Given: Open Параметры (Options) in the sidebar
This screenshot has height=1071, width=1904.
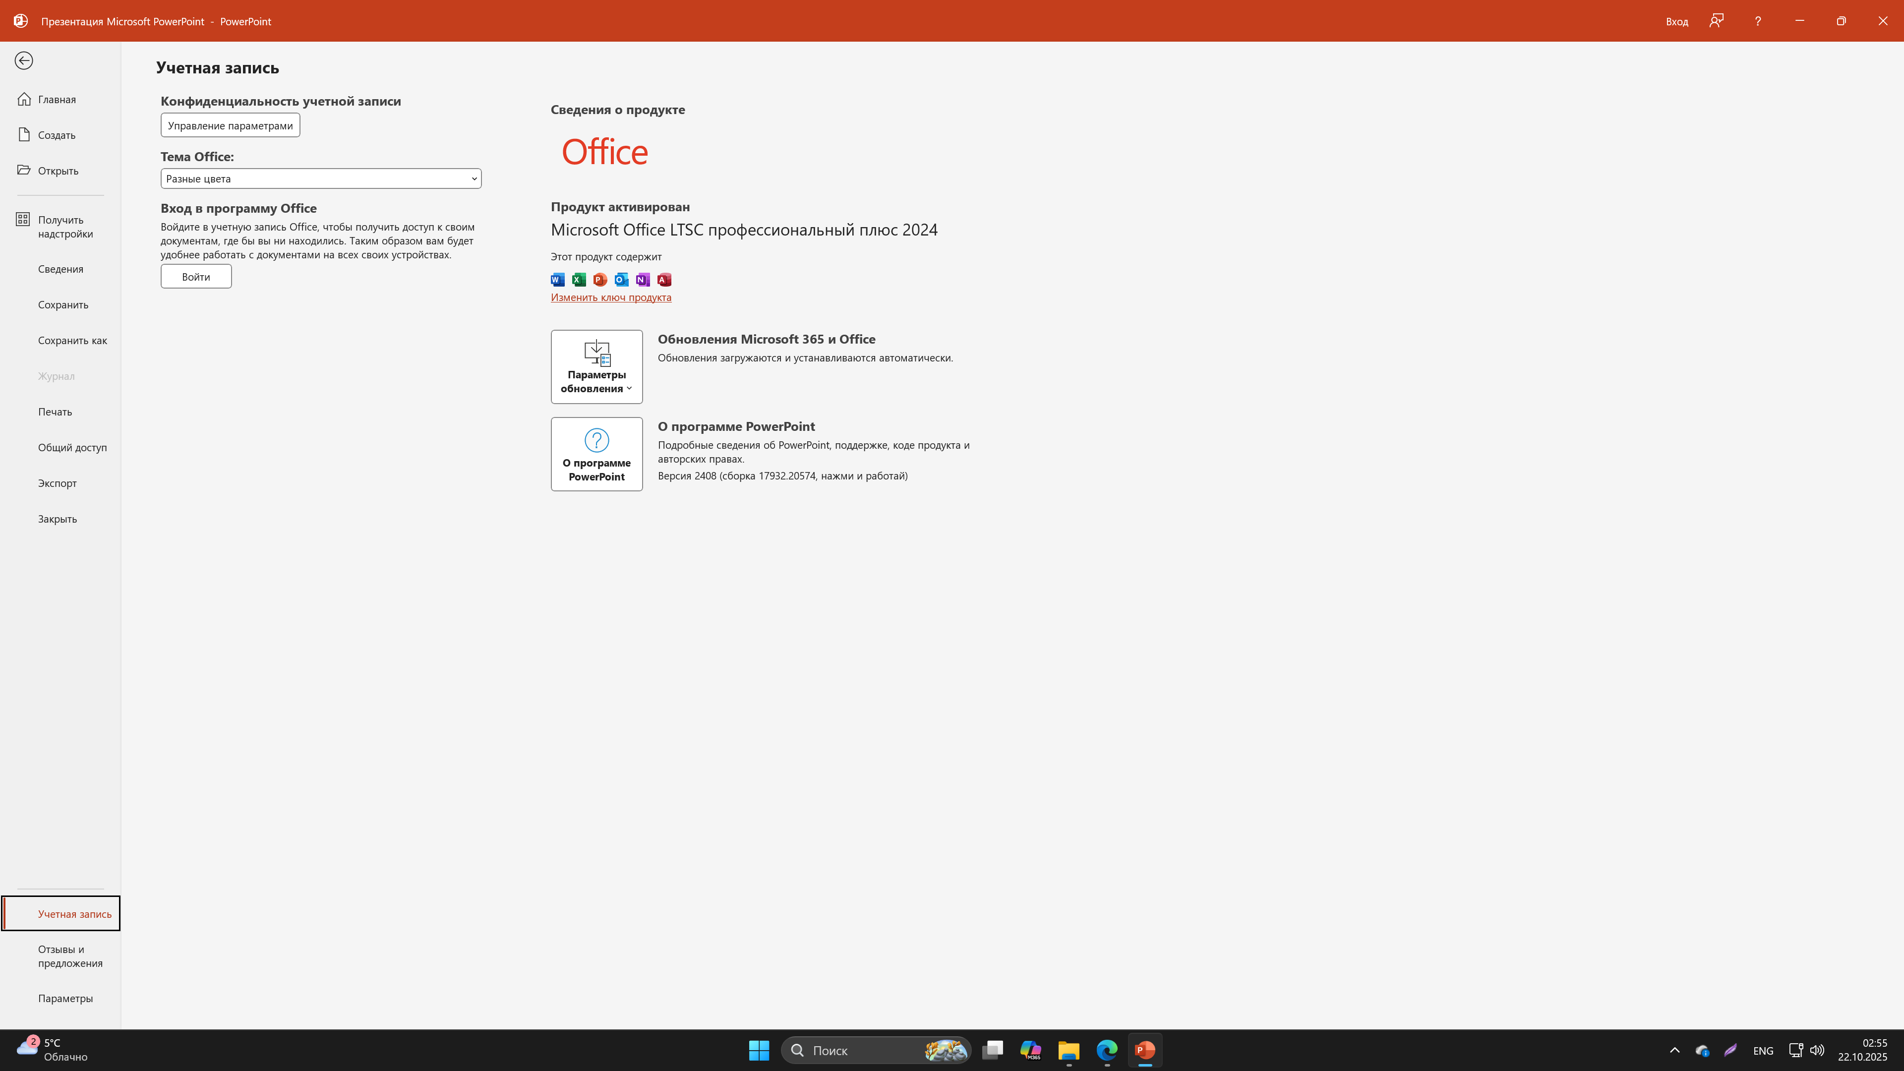Looking at the screenshot, I should tap(65, 998).
